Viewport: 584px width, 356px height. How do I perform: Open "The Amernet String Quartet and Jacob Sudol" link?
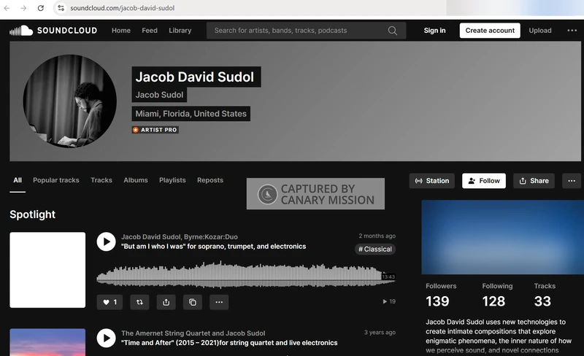(193, 333)
